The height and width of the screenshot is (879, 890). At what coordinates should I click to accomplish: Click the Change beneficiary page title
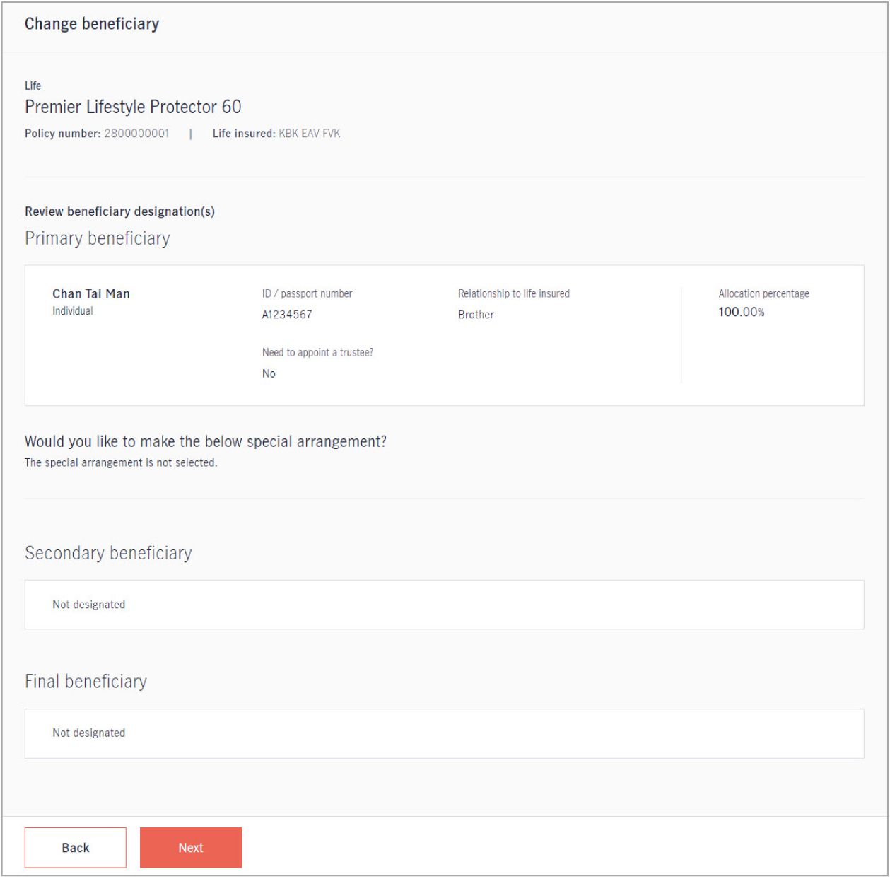click(92, 24)
